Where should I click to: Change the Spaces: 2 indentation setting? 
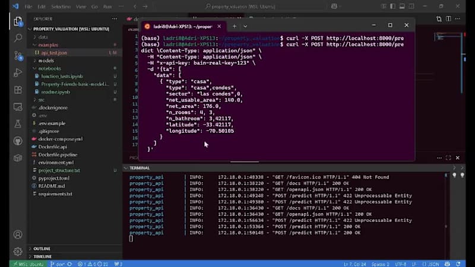pyautogui.click(x=380, y=264)
